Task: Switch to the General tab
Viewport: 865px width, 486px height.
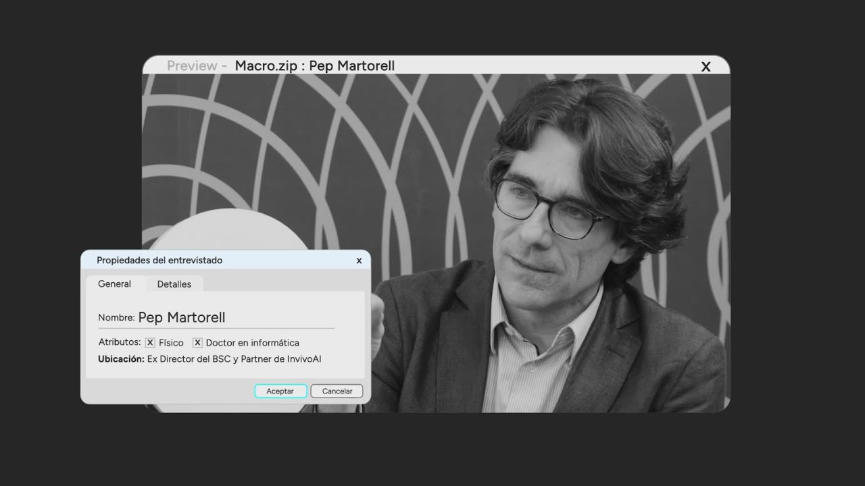Action: click(115, 284)
